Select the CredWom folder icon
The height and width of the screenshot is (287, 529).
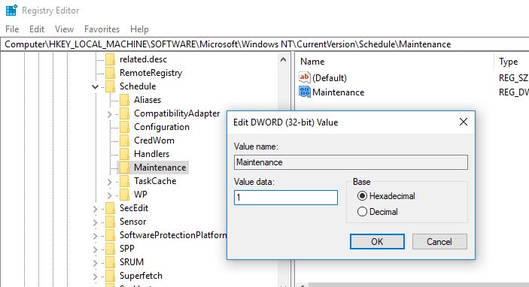pos(124,140)
